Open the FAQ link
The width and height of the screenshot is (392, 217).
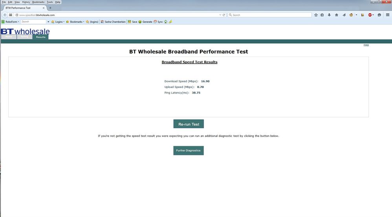point(366,45)
